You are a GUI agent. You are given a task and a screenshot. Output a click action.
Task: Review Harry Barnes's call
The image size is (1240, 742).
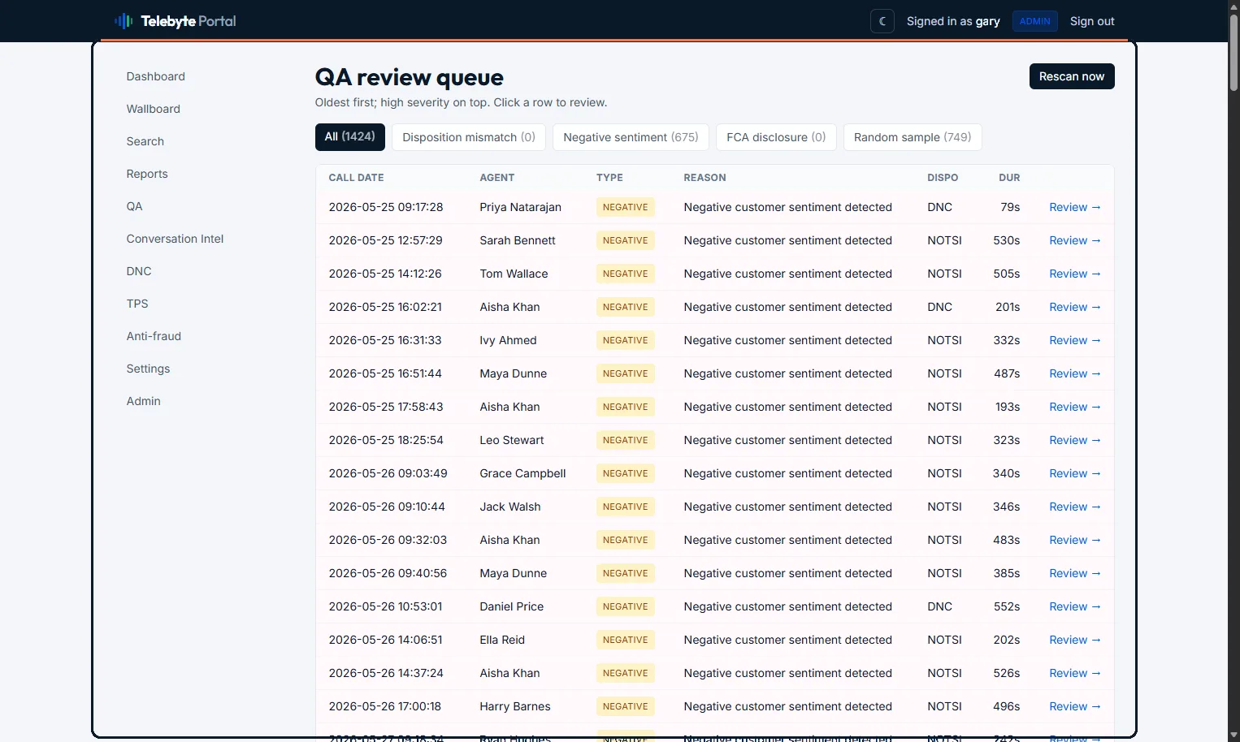(x=1075, y=706)
